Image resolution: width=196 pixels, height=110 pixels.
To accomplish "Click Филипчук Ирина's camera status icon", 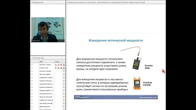I will (58, 65).
